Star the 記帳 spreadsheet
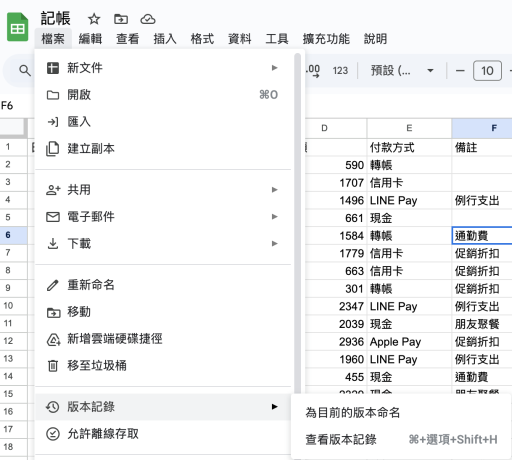512x460 pixels. pos(93,18)
